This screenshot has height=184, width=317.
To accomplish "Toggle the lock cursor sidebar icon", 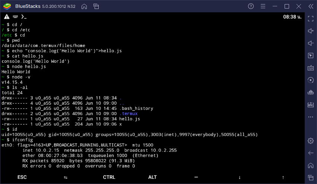I will (311, 55).
